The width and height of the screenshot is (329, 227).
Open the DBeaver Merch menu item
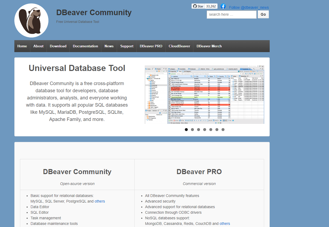pyautogui.click(x=209, y=46)
